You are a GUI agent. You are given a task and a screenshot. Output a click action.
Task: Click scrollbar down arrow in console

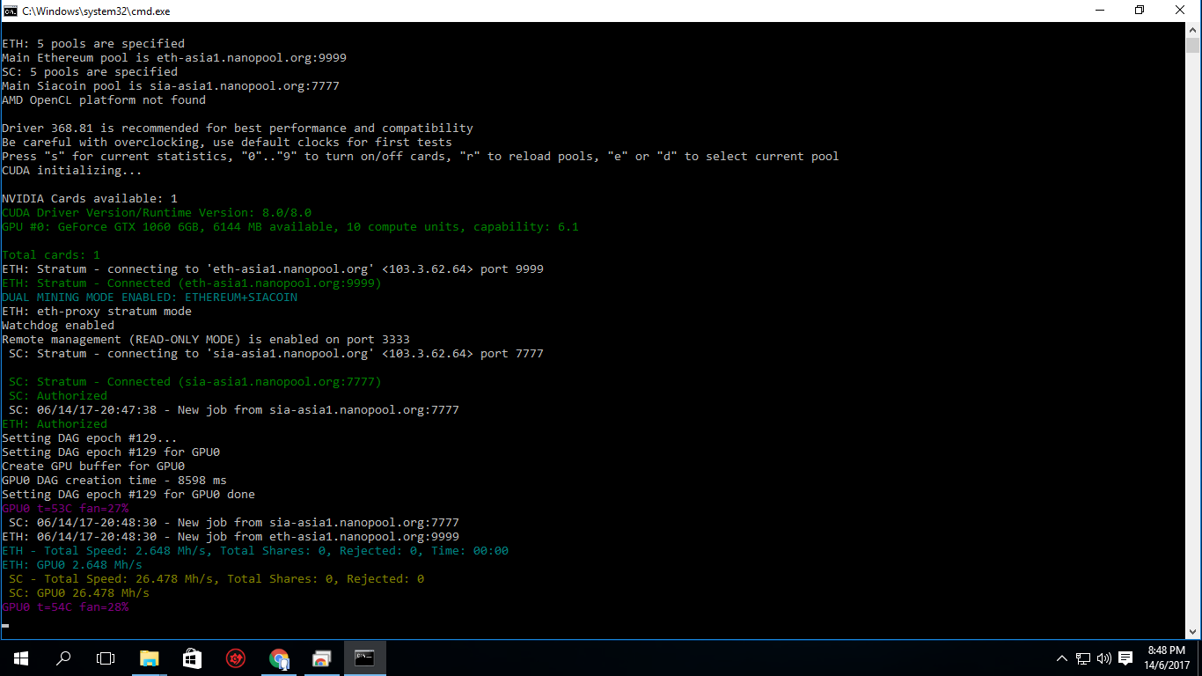[x=1192, y=632]
